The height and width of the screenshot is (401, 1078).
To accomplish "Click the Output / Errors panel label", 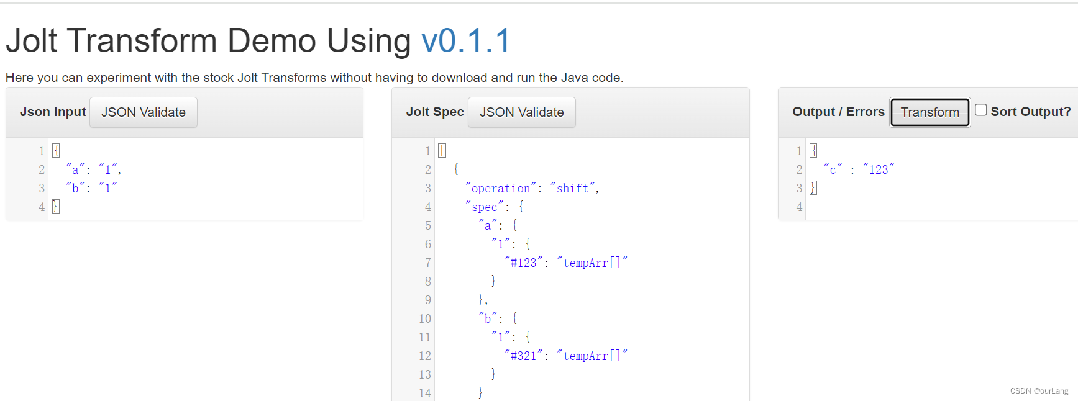I will (838, 112).
